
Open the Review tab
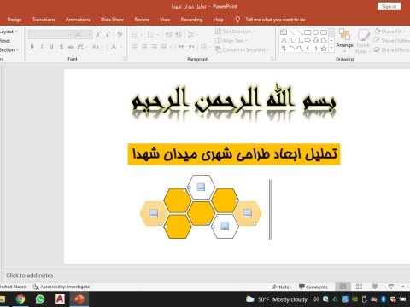tap(142, 20)
